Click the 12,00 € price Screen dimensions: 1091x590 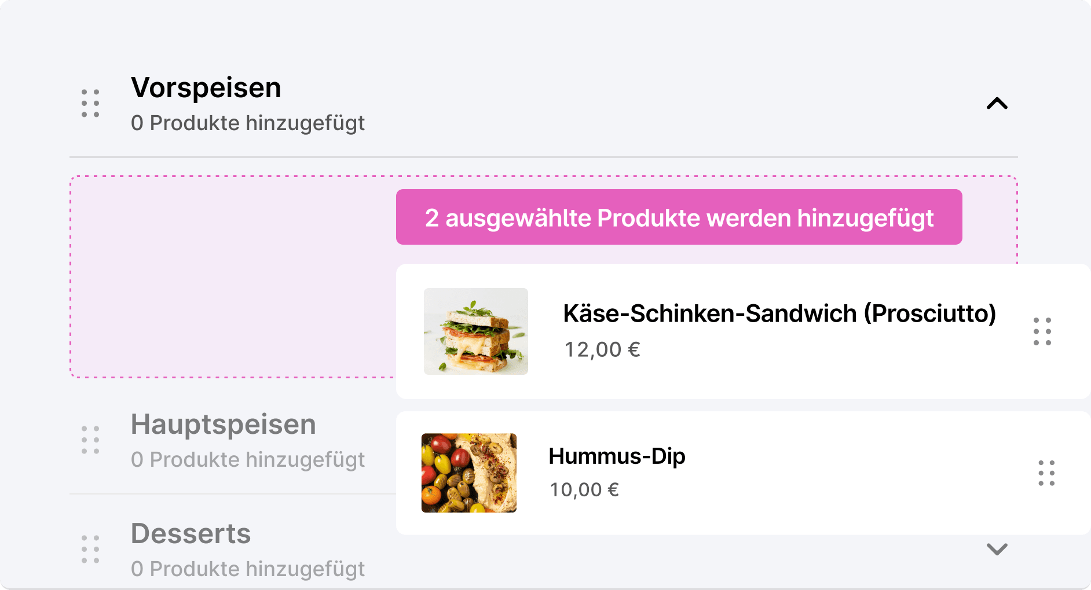[602, 349]
